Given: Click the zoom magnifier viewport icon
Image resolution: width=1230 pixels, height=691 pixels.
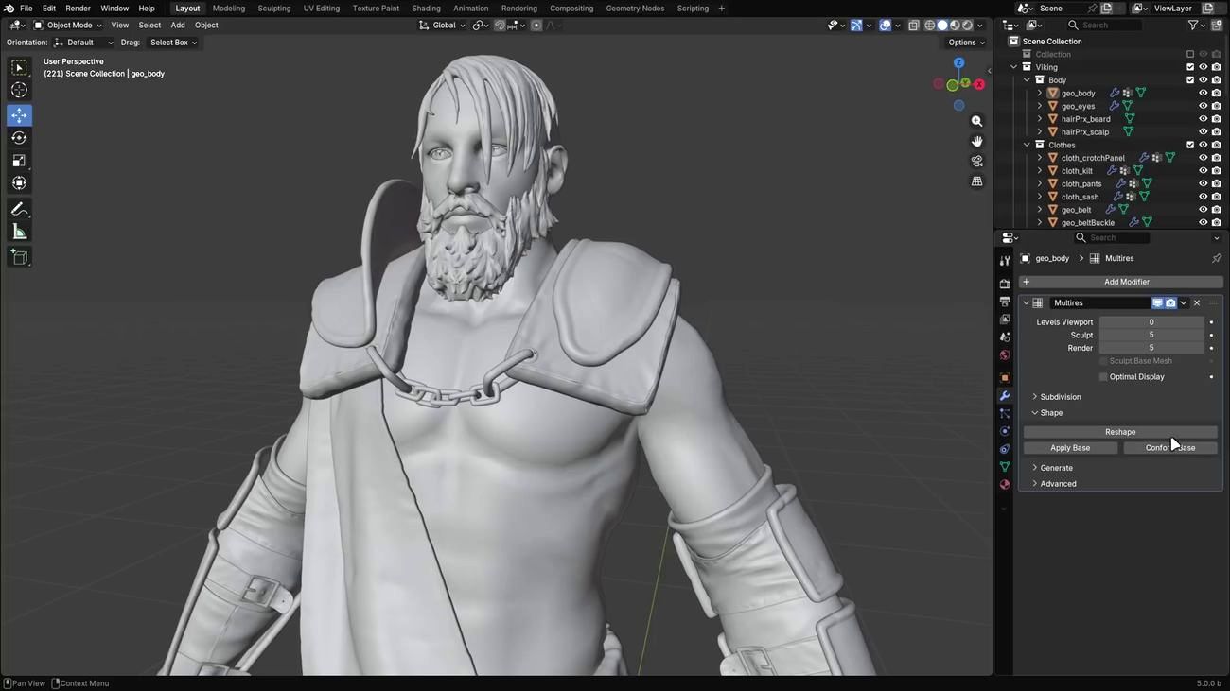Looking at the screenshot, I should (976, 121).
